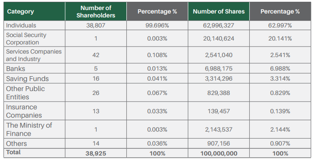Select the Saving Funds cell
318x159 pixels.
pyautogui.click(x=34, y=78)
